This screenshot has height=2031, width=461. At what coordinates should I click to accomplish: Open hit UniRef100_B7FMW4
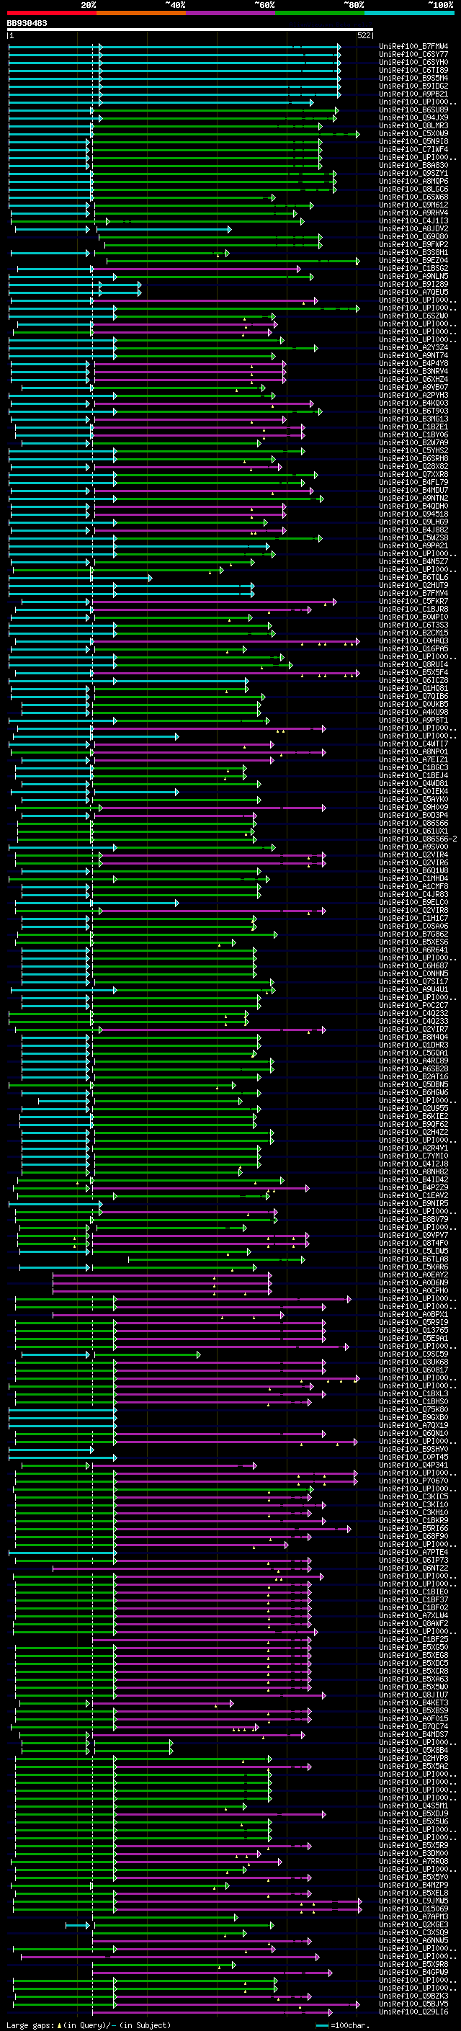[x=413, y=47]
